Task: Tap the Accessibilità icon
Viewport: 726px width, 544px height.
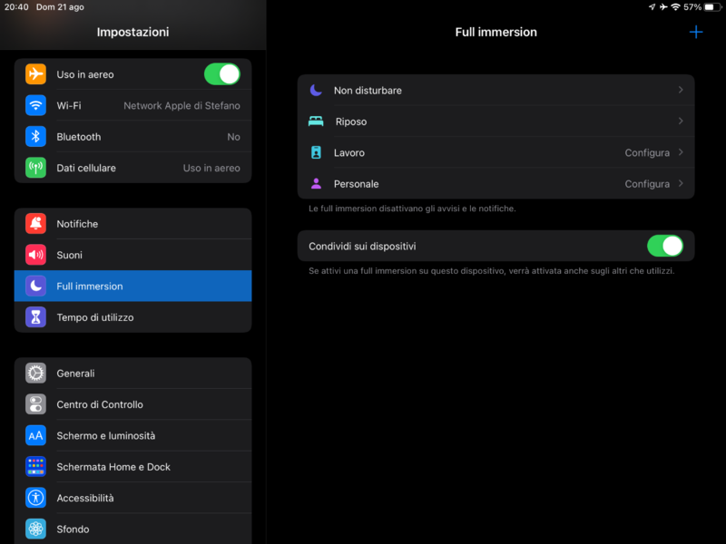Action: point(35,498)
